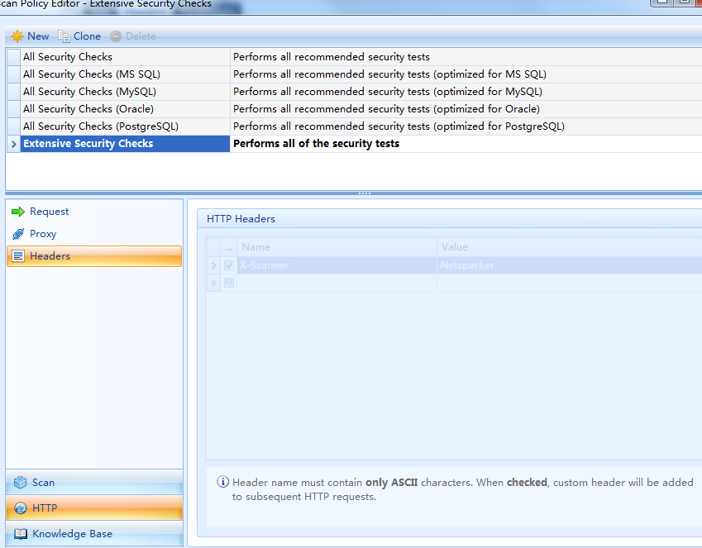Screen dimensions: 702x548
Task: Click the Proxy icon in sidebar
Action: click(18, 234)
